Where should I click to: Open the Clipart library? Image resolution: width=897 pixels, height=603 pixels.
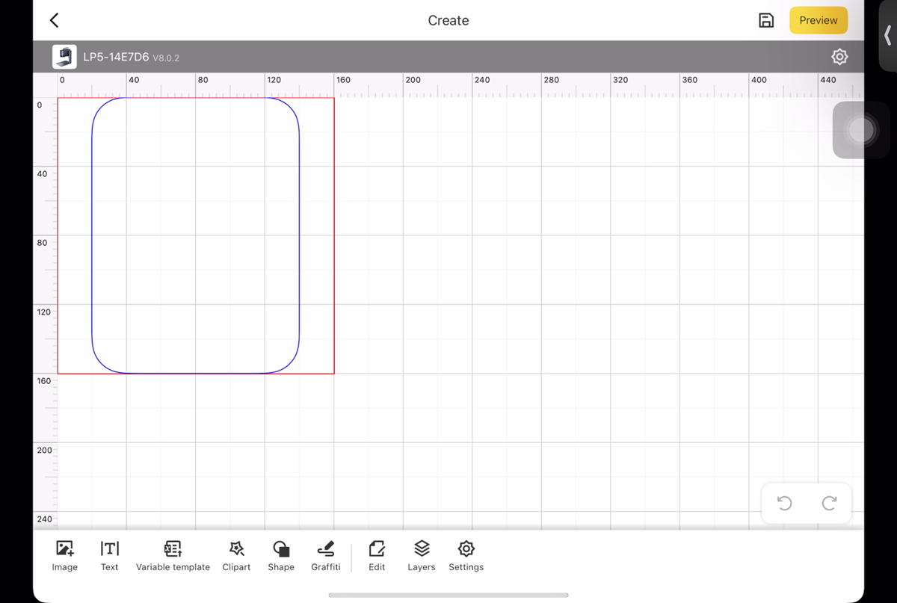coord(236,557)
